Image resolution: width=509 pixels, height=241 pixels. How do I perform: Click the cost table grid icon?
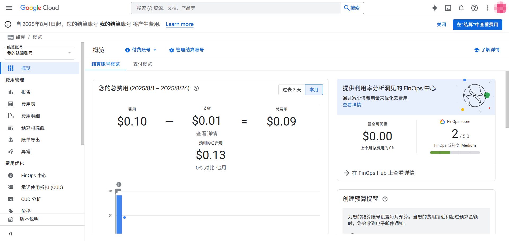[11, 104]
